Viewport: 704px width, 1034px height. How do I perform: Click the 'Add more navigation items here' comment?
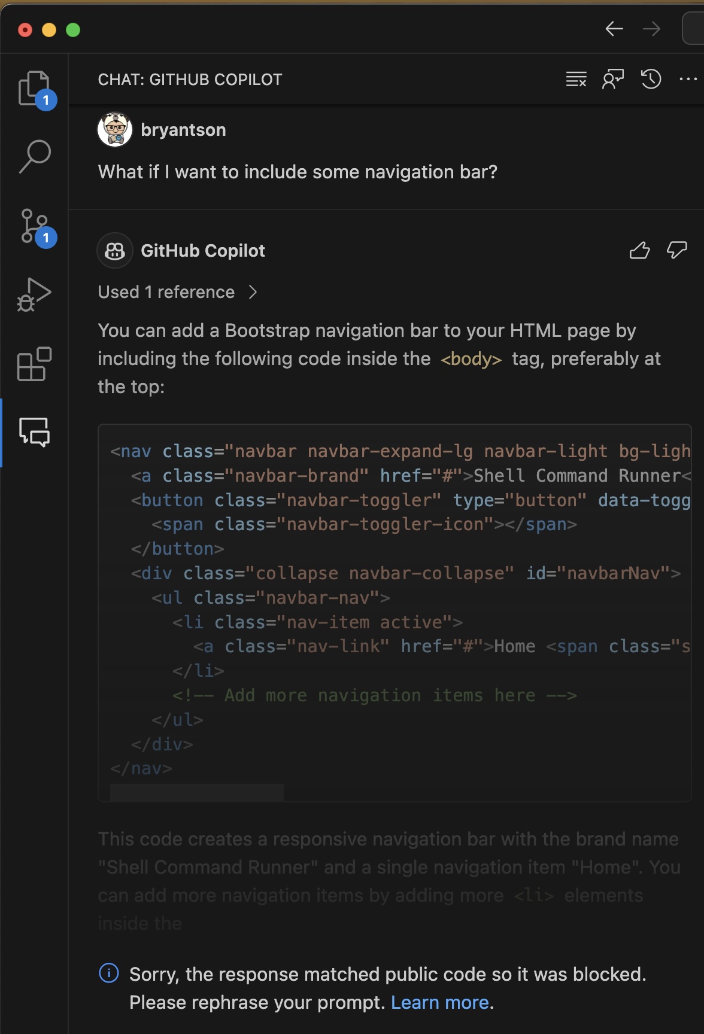pos(375,695)
